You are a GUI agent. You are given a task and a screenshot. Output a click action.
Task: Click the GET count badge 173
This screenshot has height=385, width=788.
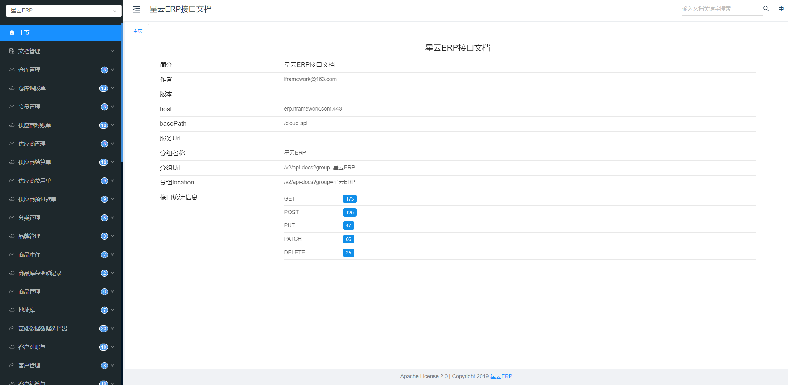point(350,199)
